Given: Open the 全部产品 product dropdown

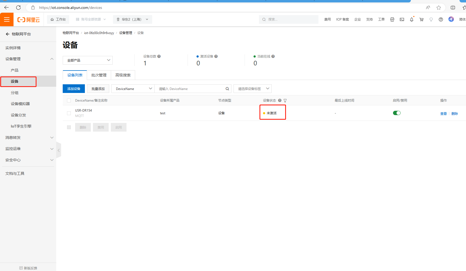Looking at the screenshot, I should 88,60.
